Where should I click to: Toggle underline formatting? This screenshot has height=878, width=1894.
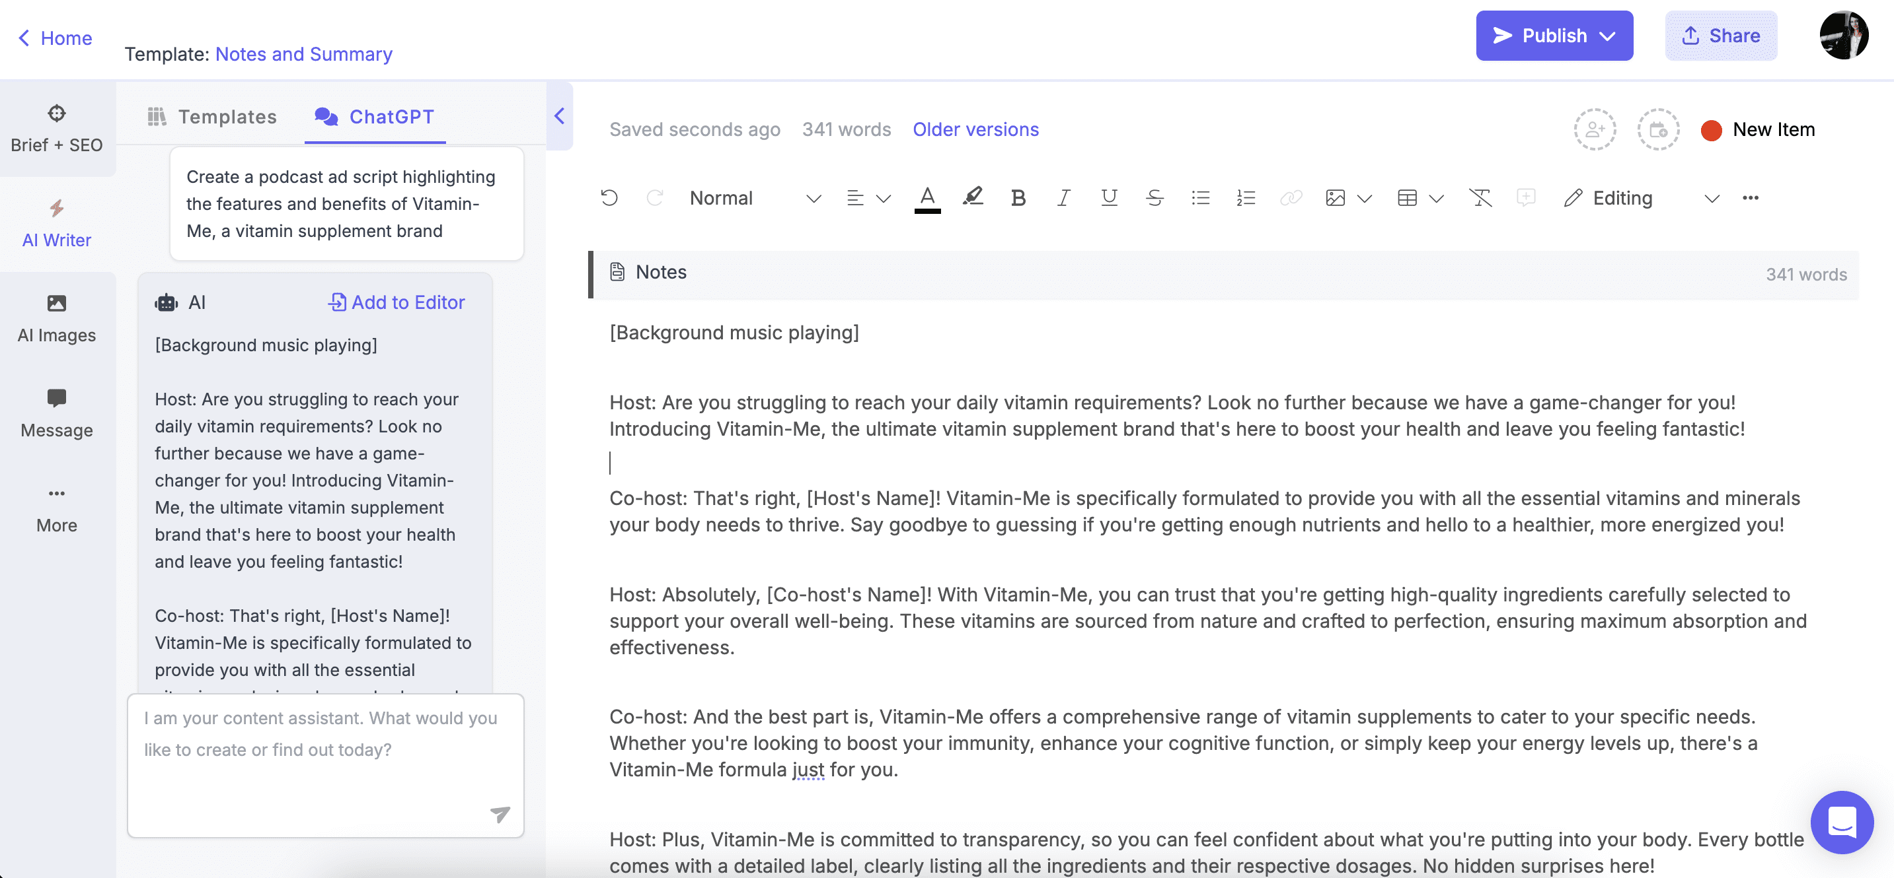(x=1109, y=197)
